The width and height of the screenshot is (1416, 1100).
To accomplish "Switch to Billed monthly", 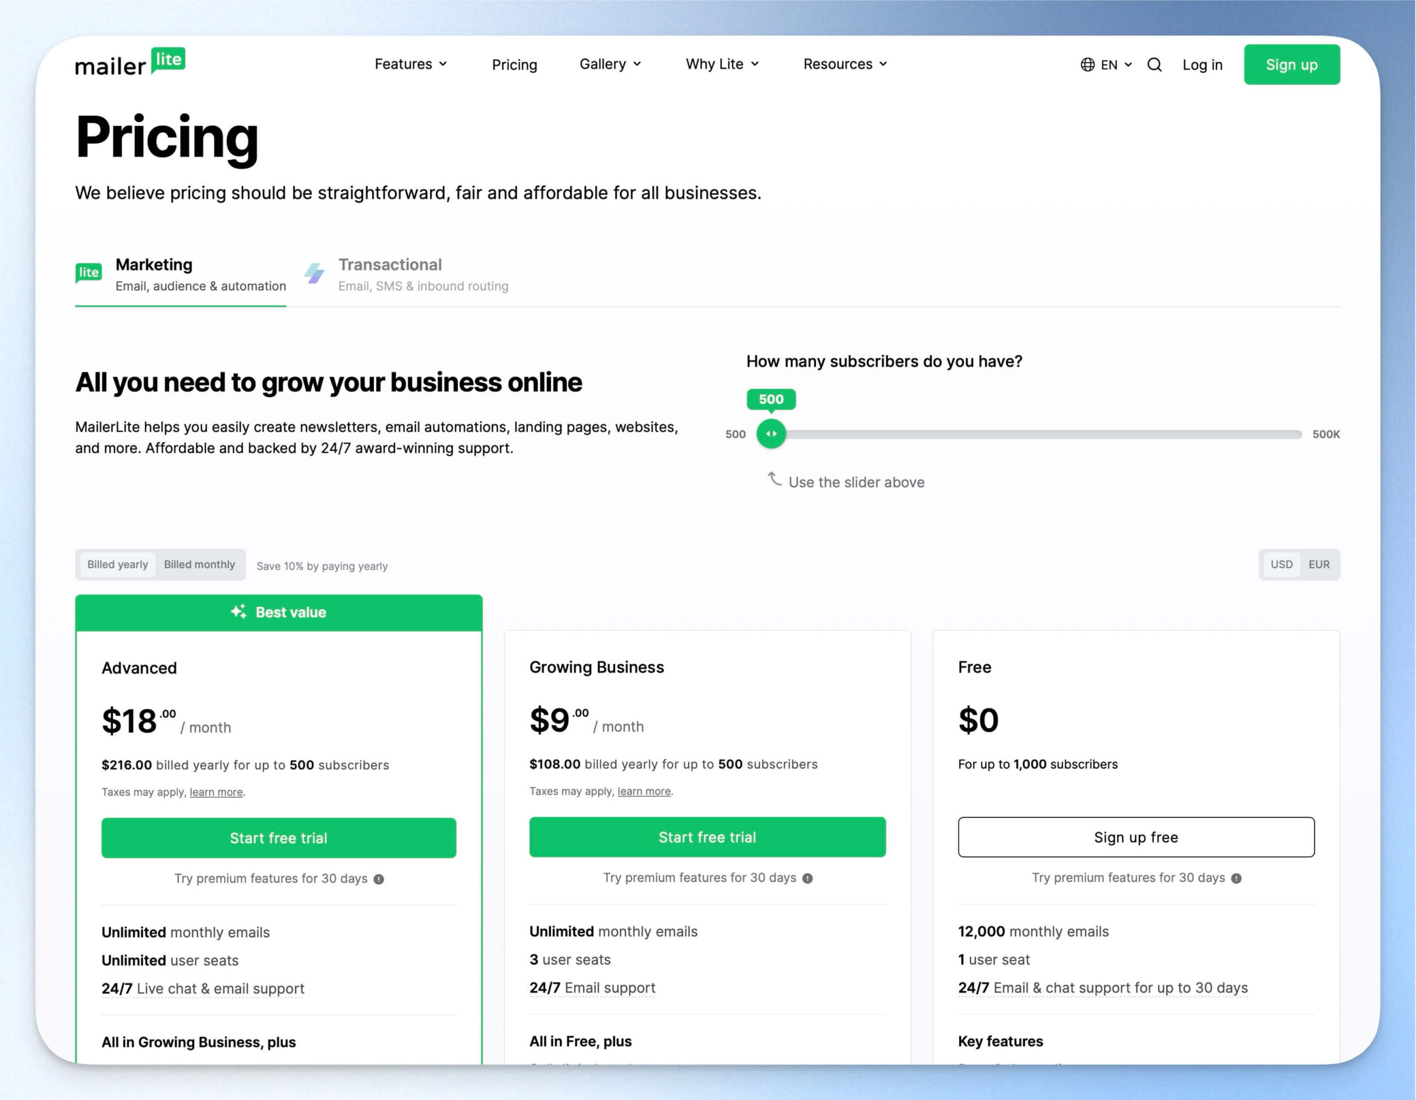I will [199, 564].
